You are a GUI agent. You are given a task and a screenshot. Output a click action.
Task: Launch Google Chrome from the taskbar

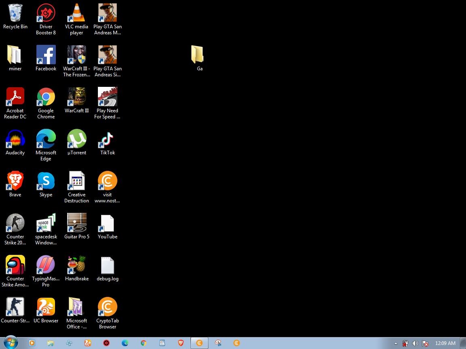[144, 343]
